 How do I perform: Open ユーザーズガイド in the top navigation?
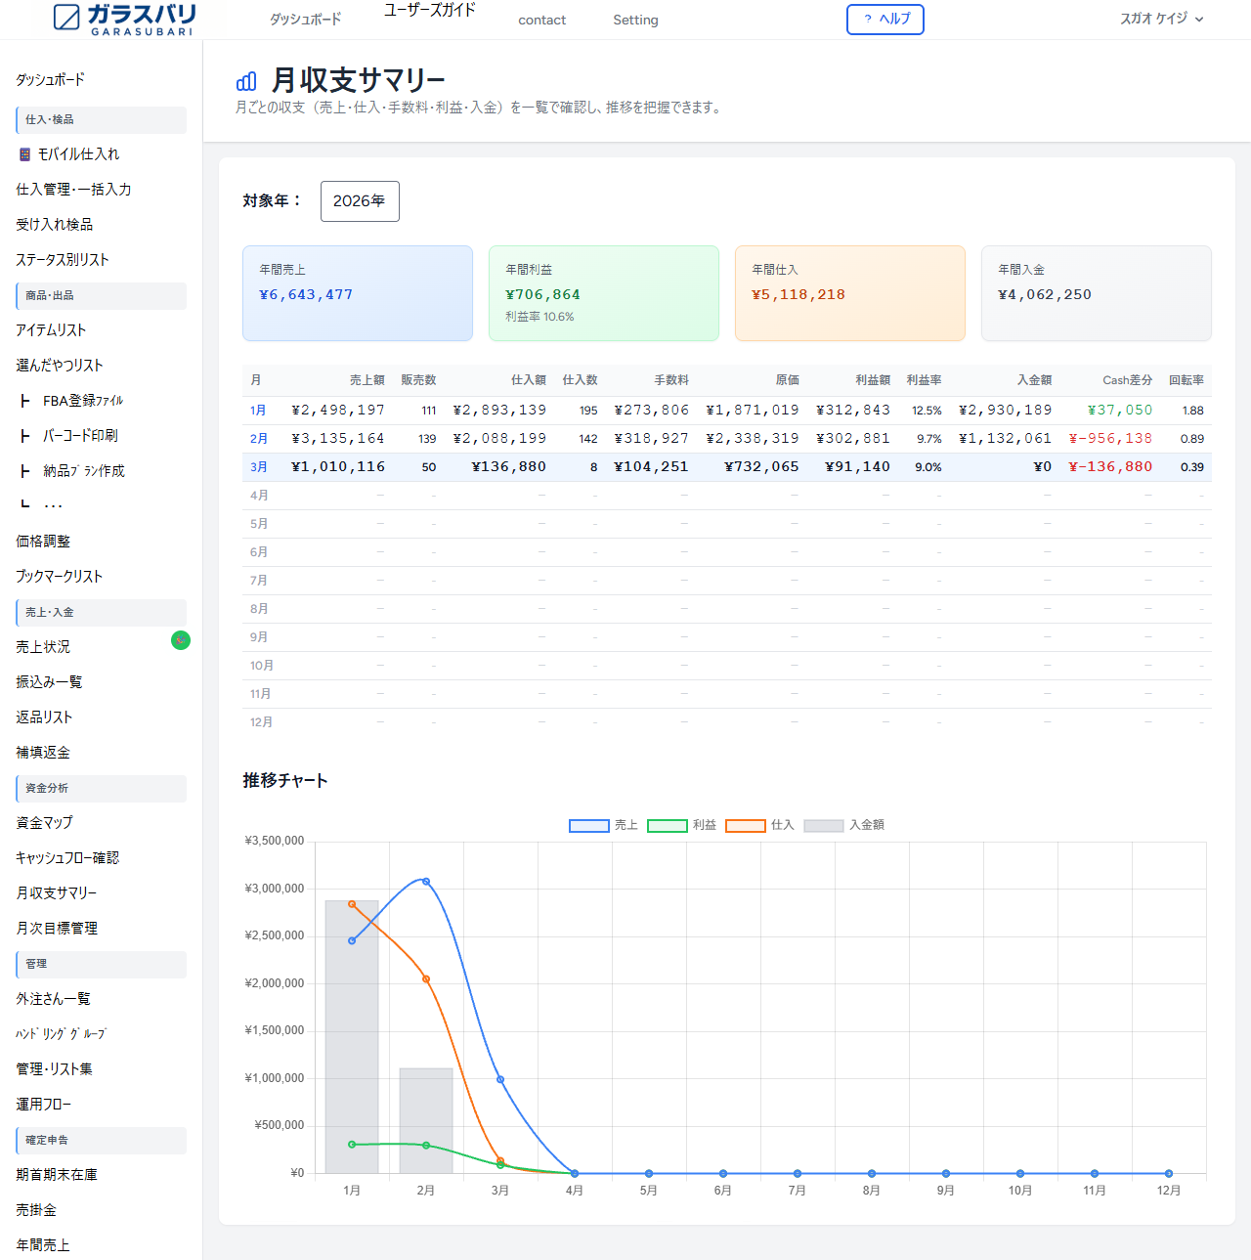pyautogui.click(x=429, y=10)
